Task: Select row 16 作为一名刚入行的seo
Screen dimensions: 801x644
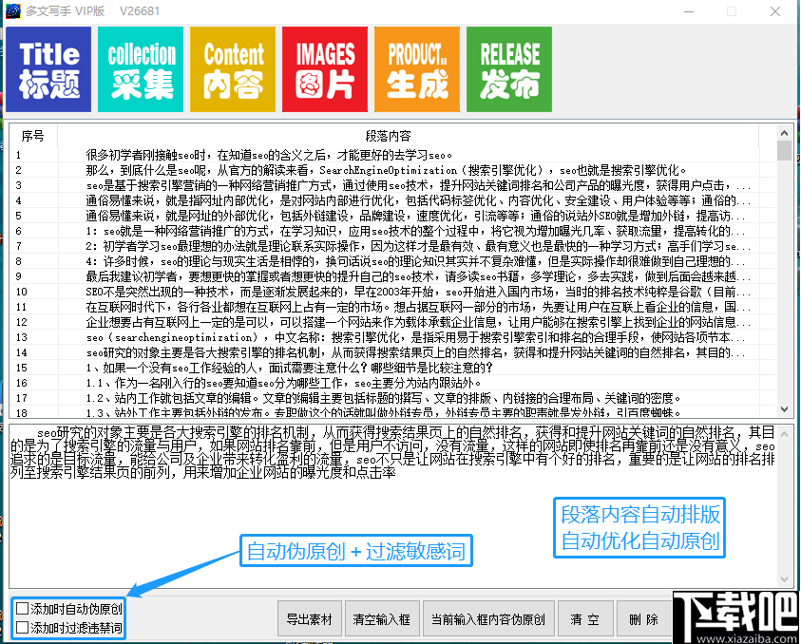Action: [384, 383]
